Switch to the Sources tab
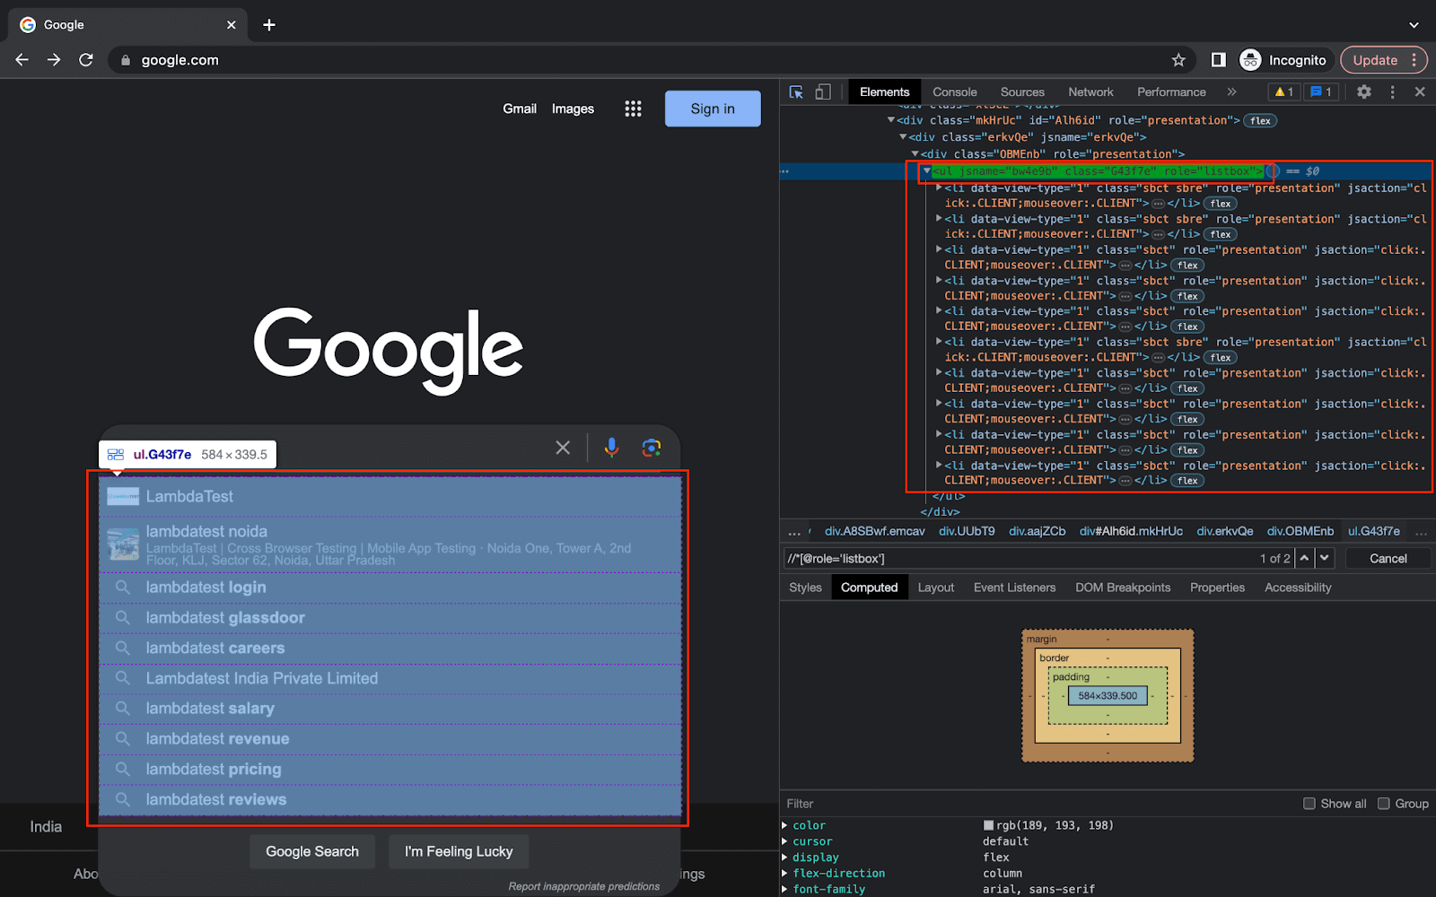Viewport: 1436px width, 897px height. tap(1022, 92)
